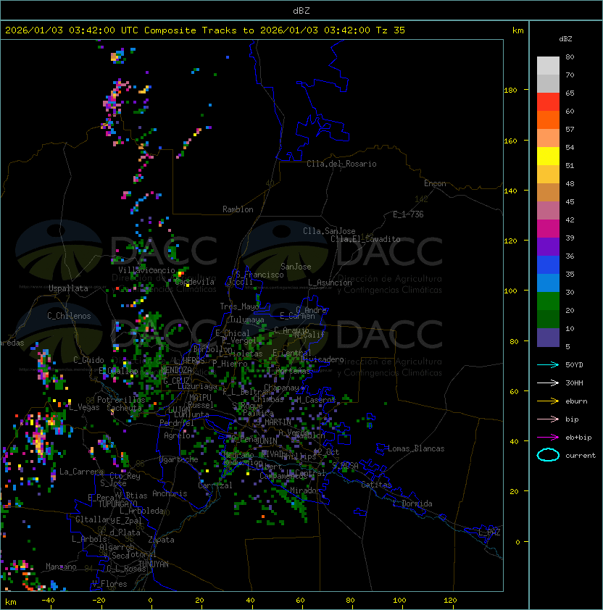Click the cyan current ellipse icon

[x=548, y=455]
